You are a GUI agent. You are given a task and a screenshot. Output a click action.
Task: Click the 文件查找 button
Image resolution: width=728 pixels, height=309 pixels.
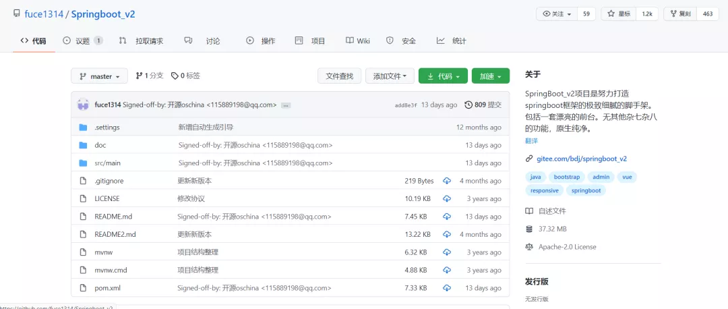(339, 76)
